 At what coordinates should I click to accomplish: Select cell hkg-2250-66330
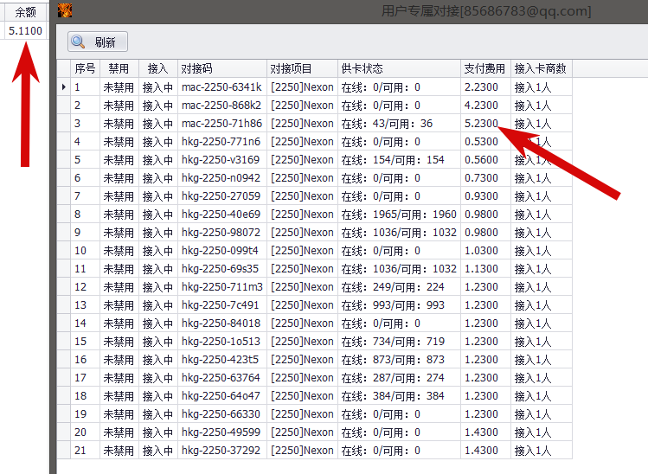click(222, 414)
